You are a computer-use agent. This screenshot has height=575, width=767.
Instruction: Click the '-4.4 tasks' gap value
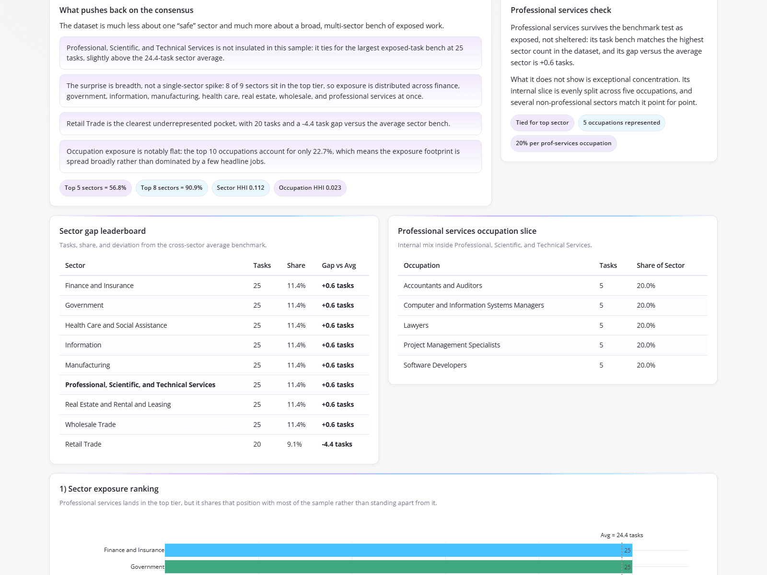click(x=337, y=444)
